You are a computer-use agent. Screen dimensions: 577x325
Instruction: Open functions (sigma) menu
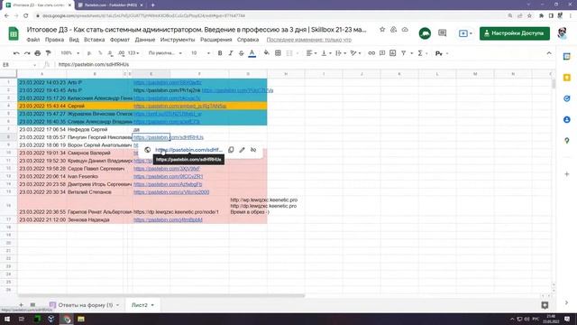pos(420,53)
